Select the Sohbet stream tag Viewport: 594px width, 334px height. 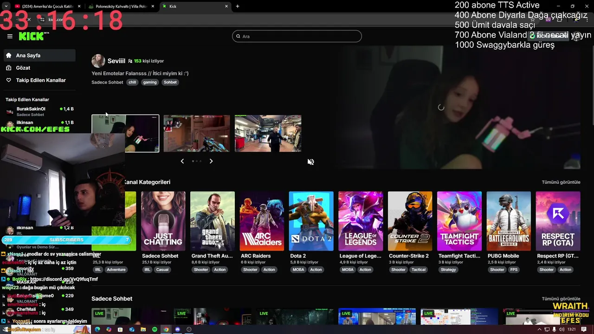(170, 82)
